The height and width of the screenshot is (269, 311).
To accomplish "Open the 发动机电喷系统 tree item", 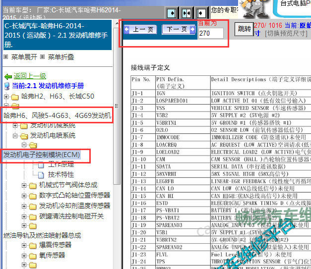I will pos(53,135).
